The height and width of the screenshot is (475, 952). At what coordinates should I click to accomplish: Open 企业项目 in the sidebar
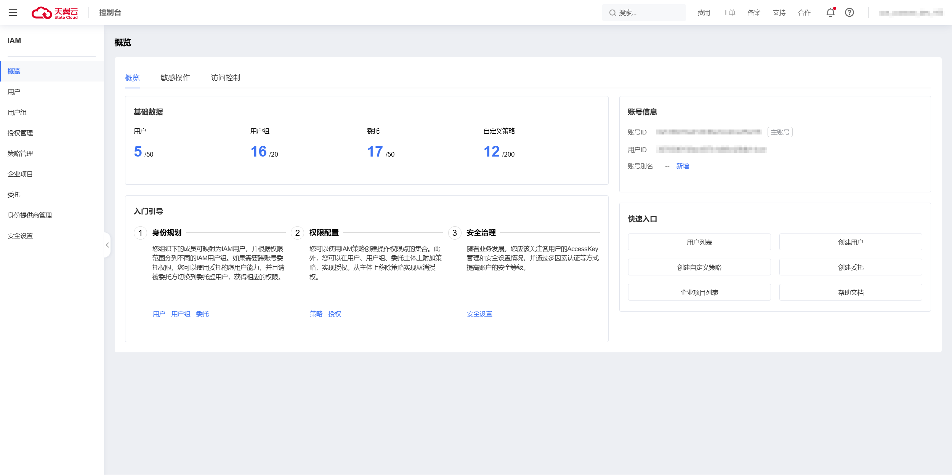(52, 174)
